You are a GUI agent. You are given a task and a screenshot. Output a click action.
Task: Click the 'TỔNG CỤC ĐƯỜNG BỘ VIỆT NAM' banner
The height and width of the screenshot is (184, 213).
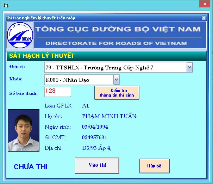coord(118,29)
